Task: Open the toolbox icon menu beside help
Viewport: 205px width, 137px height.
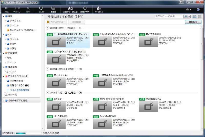Action: tap(189, 9)
